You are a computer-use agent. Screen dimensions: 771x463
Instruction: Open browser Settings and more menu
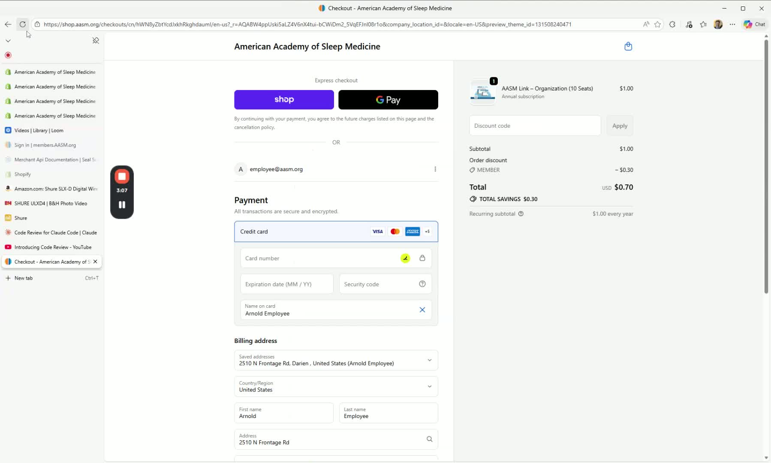point(732,24)
